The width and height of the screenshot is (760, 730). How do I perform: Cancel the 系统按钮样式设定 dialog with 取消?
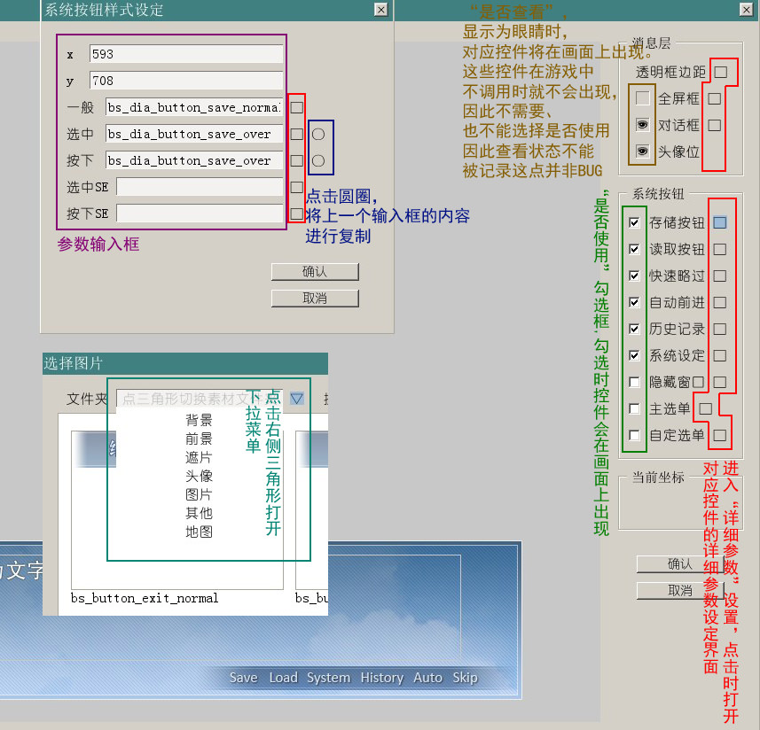(x=315, y=299)
